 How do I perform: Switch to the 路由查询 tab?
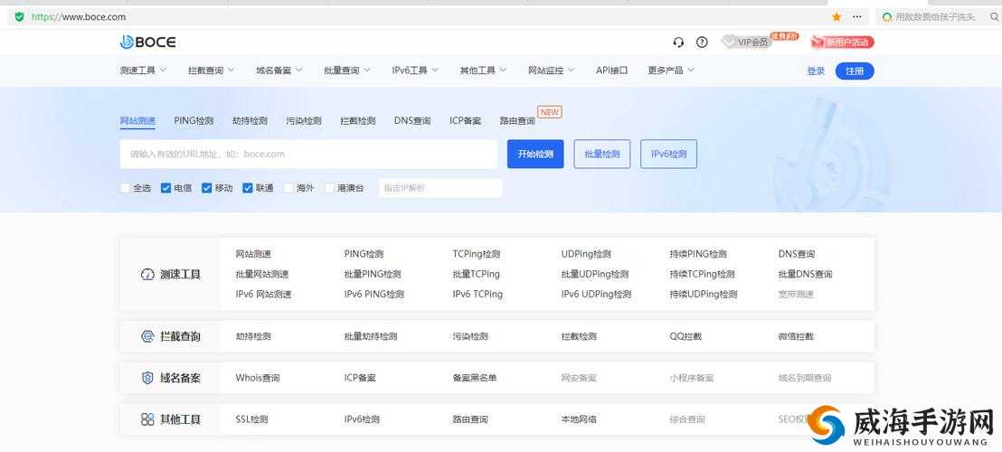(x=517, y=120)
